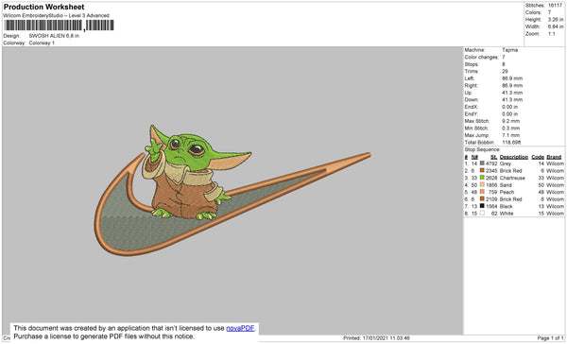Select the White thread color swatch
The width and height of the screenshot is (567, 344).
482,214
